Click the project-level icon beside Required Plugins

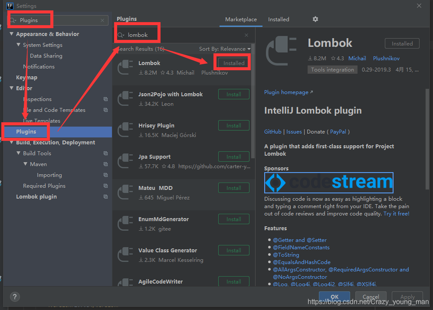pyautogui.click(x=105, y=186)
